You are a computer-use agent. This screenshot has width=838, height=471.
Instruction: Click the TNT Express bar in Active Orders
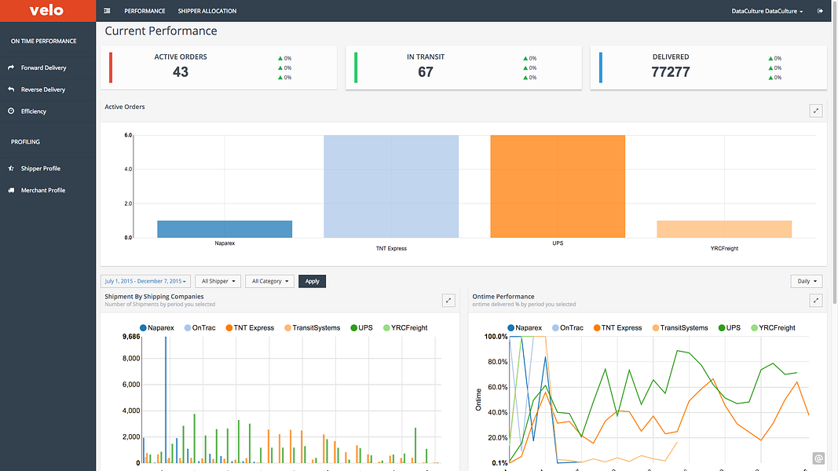click(391, 186)
